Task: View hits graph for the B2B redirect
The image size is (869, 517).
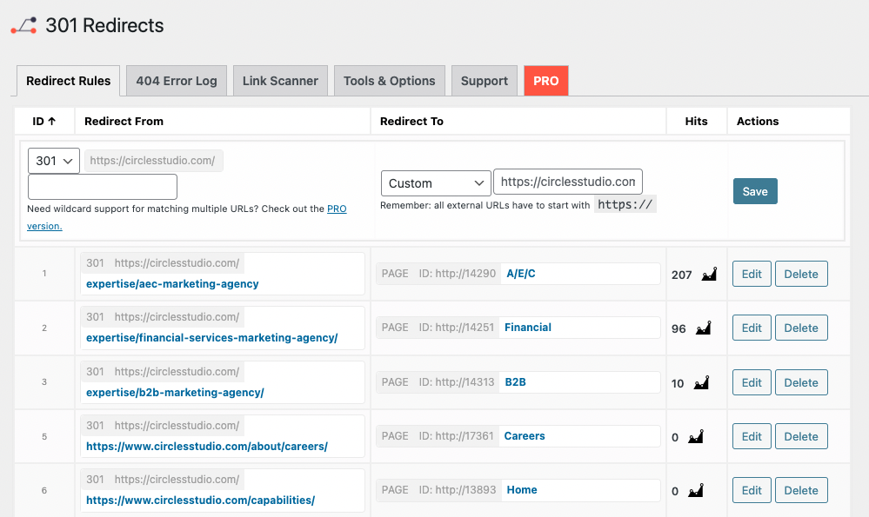Action: (x=701, y=382)
